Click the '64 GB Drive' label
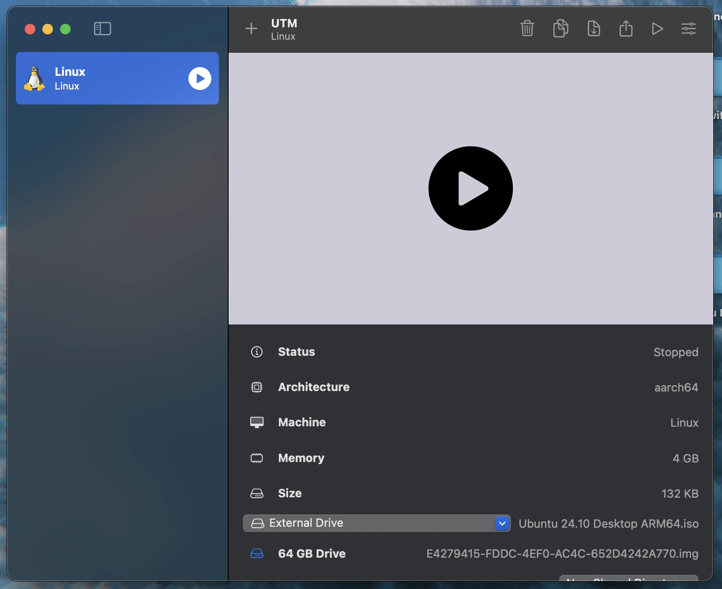 pos(312,554)
